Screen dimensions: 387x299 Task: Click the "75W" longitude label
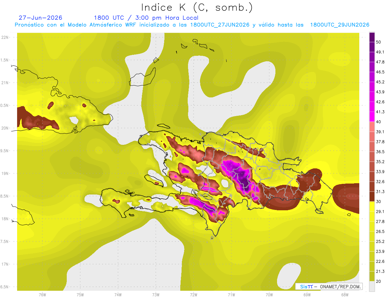pos(80,295)
